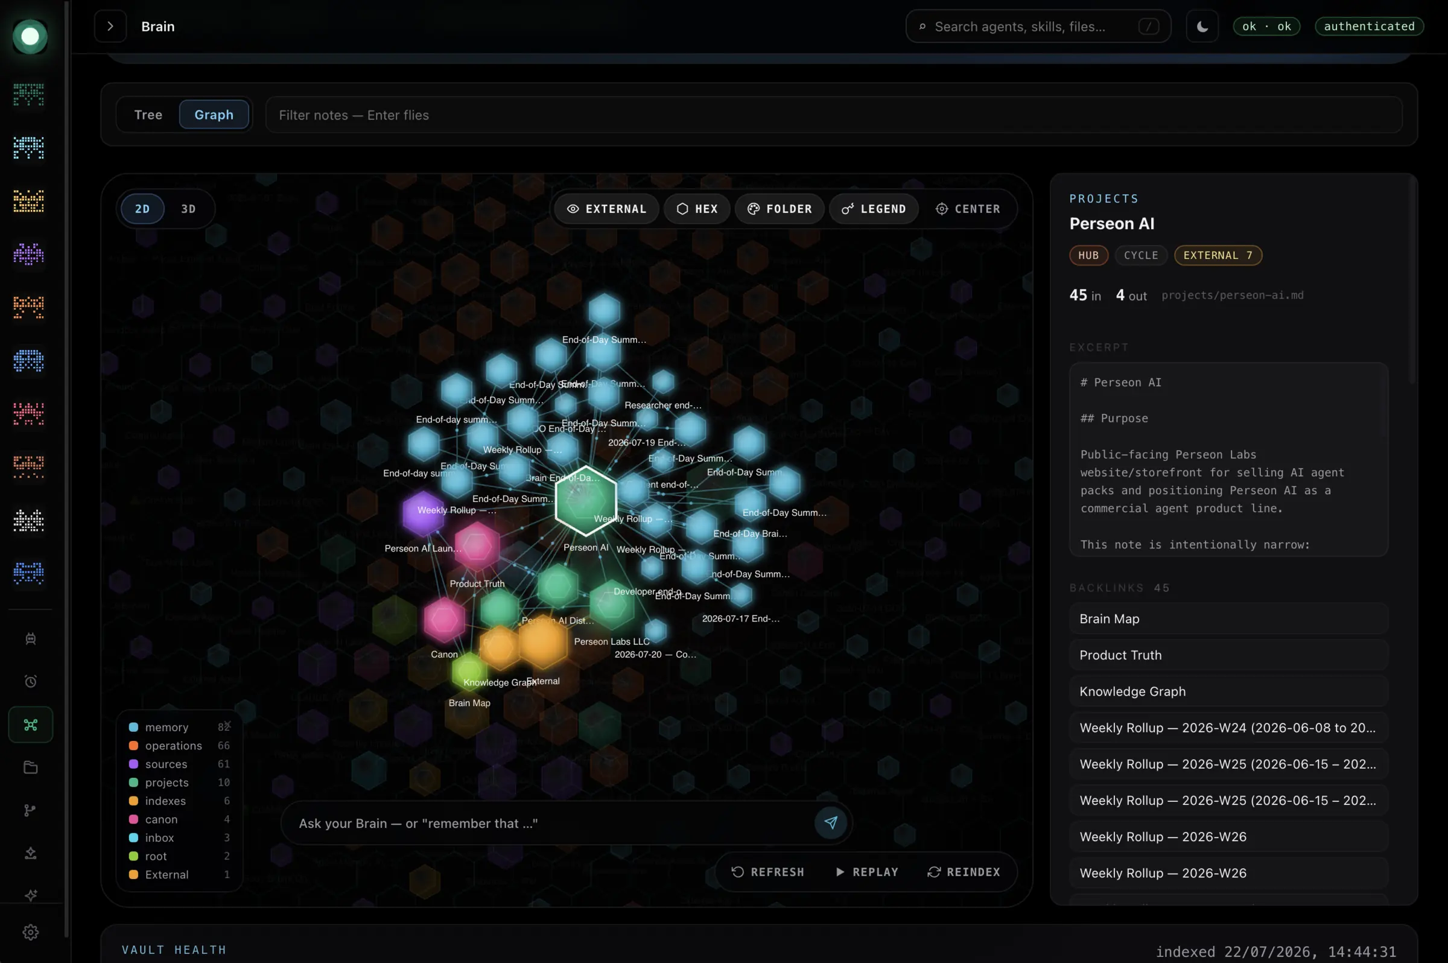Select the purple pixel invader agent
1448x963 pixels.
(29, 253)
